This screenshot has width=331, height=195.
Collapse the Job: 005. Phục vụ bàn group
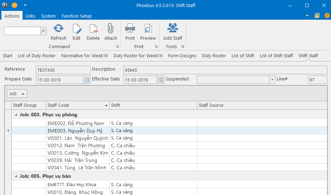tap(16, 176)
